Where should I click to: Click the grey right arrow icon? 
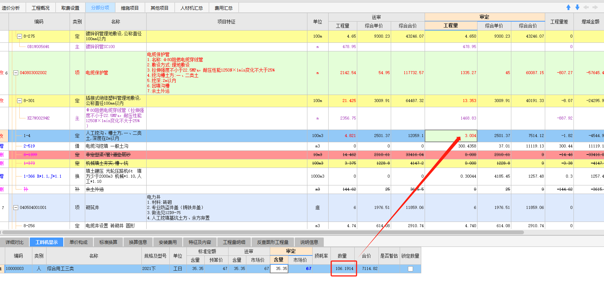tap(595, 7)
